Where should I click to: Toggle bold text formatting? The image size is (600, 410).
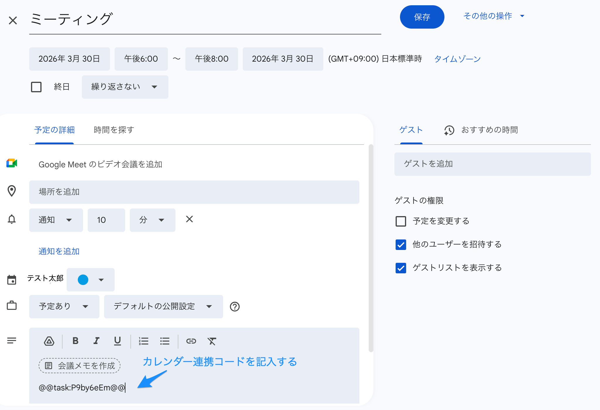[x=75, y=341]
